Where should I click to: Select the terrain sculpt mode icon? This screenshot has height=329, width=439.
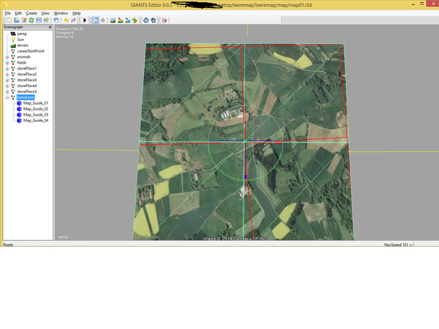tap(112, 20)
